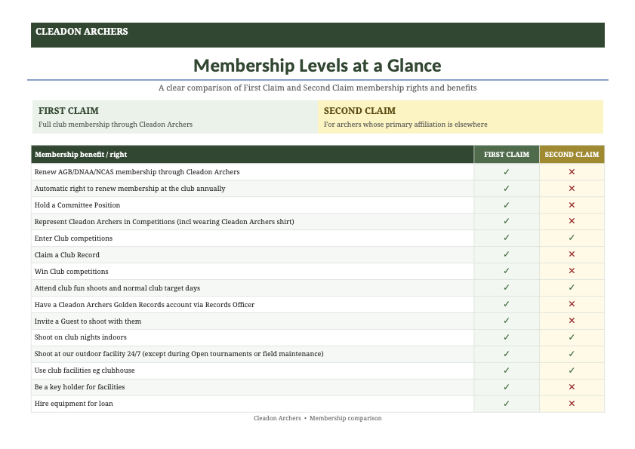Click the SECOND CLAIM summary card heading

tap(359, 111)
